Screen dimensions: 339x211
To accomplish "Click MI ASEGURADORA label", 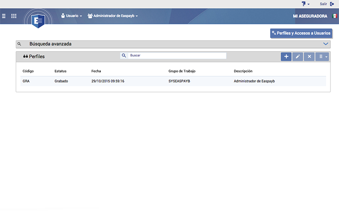I will point(310,16).
